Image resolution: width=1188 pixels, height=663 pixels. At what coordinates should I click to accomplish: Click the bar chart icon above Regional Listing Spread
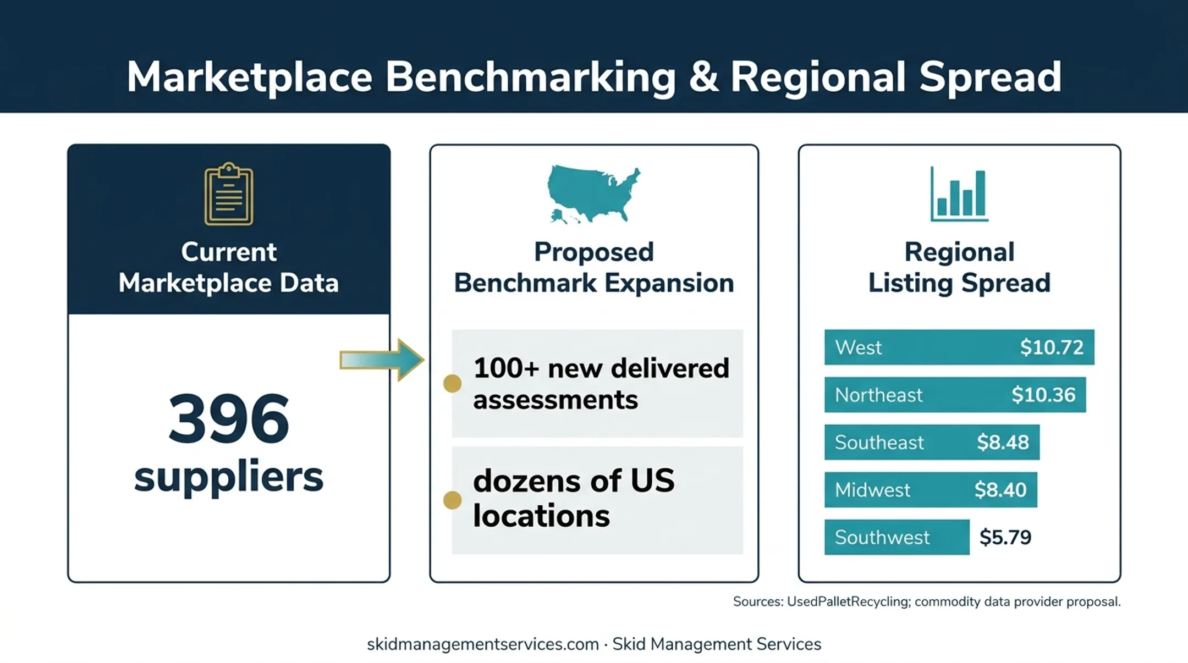[959, 194]
